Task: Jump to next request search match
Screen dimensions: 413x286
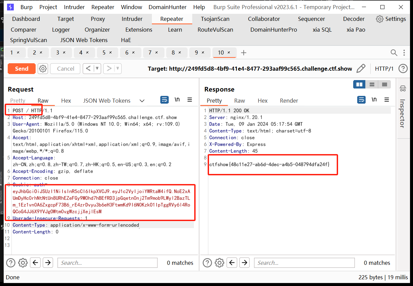Action: tap(48, 263)
